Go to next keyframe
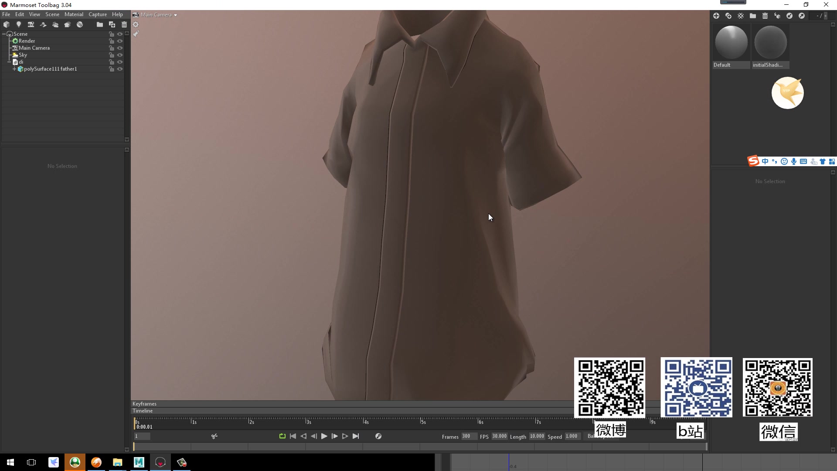The image size is (837, 471). (x=345, y=436)
